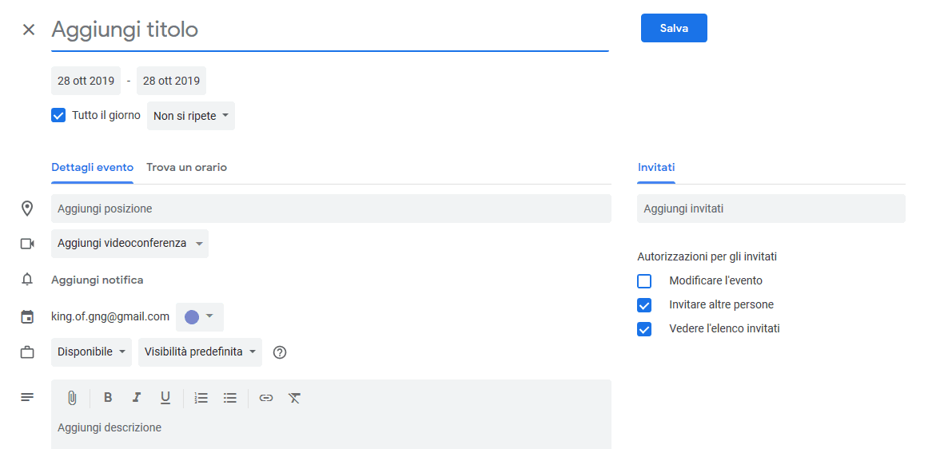Image resolution: width=928 pixels, height=449 pixels.
Task: Insert a link in the description
Action: 266,398
